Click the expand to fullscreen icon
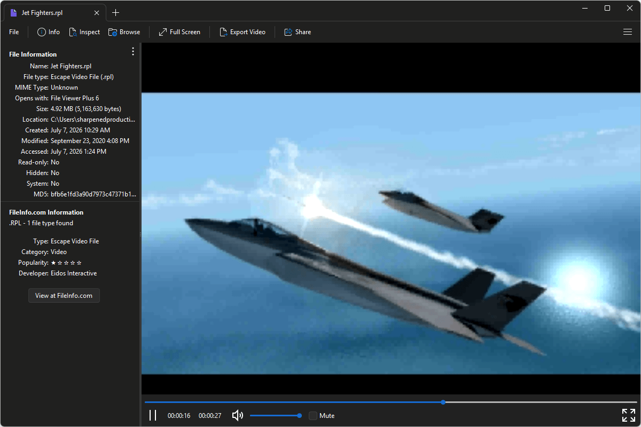641x427 pixels. tap(628, 415)
